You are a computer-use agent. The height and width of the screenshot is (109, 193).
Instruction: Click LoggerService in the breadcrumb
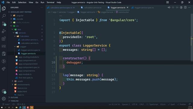(106, 12)
